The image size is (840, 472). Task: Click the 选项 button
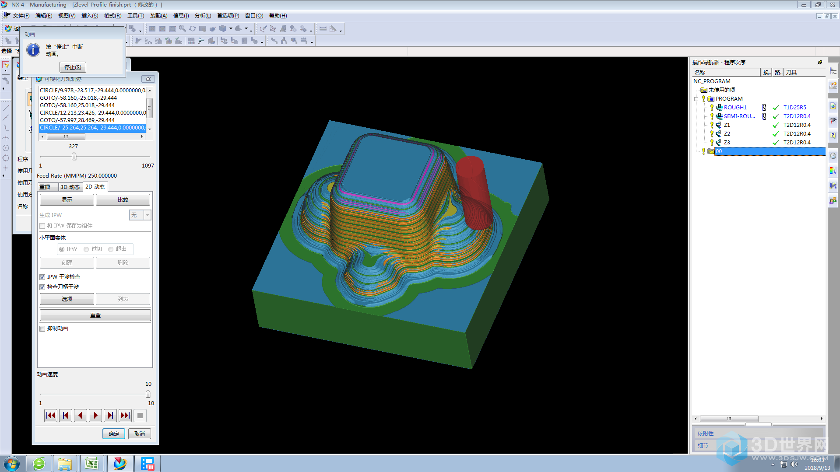tap(67, 299)
